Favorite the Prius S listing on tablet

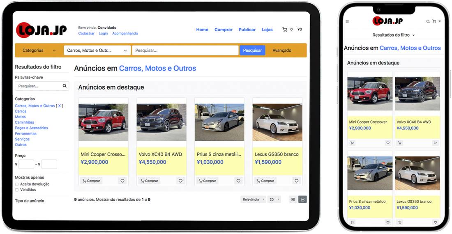[238, 181]
